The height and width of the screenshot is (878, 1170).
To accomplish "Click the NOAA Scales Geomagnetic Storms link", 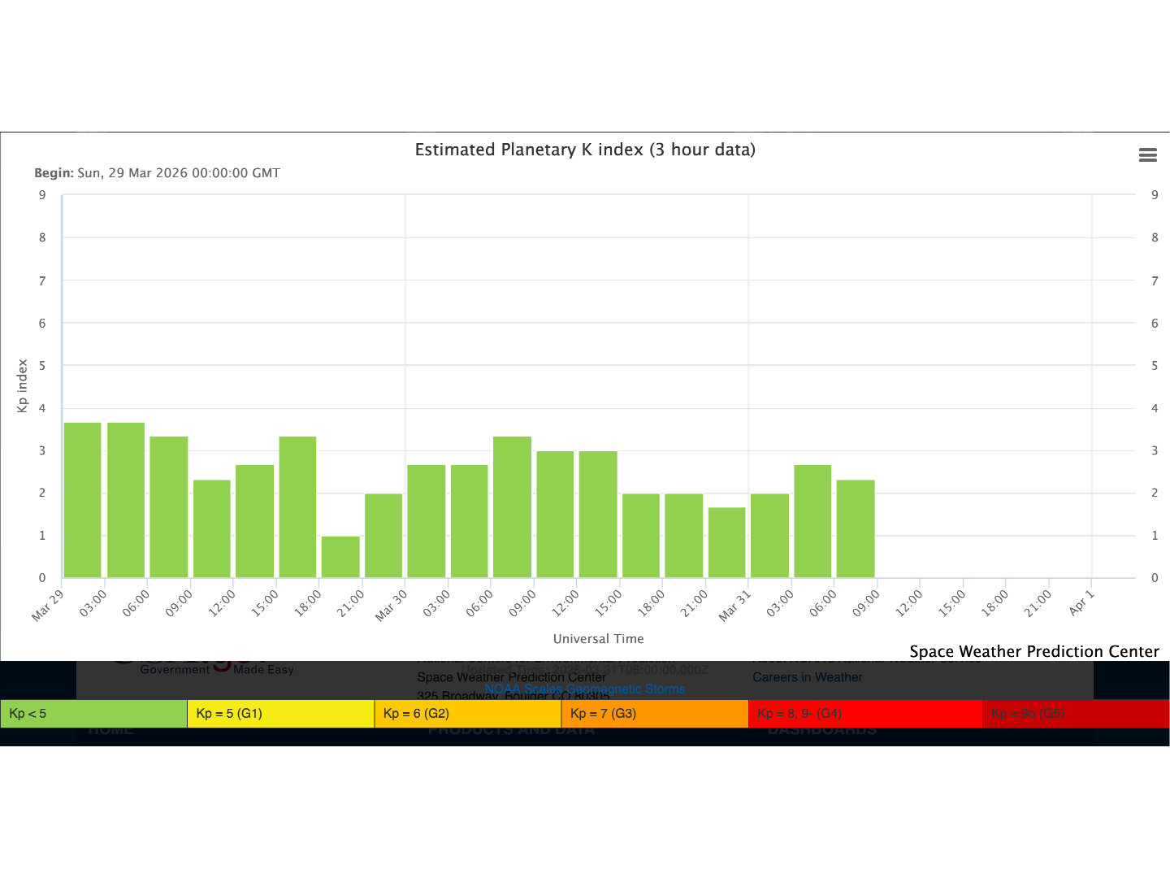I will [584, 689].
